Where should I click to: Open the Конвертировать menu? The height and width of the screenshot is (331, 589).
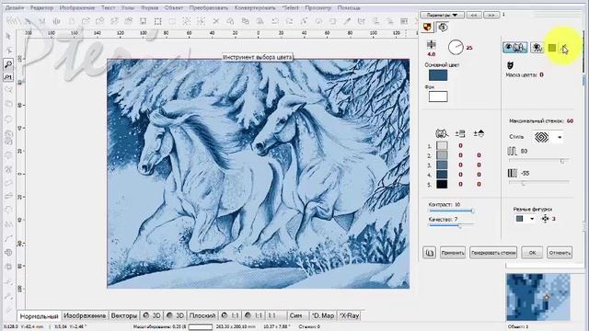click(x=255, y=7)
